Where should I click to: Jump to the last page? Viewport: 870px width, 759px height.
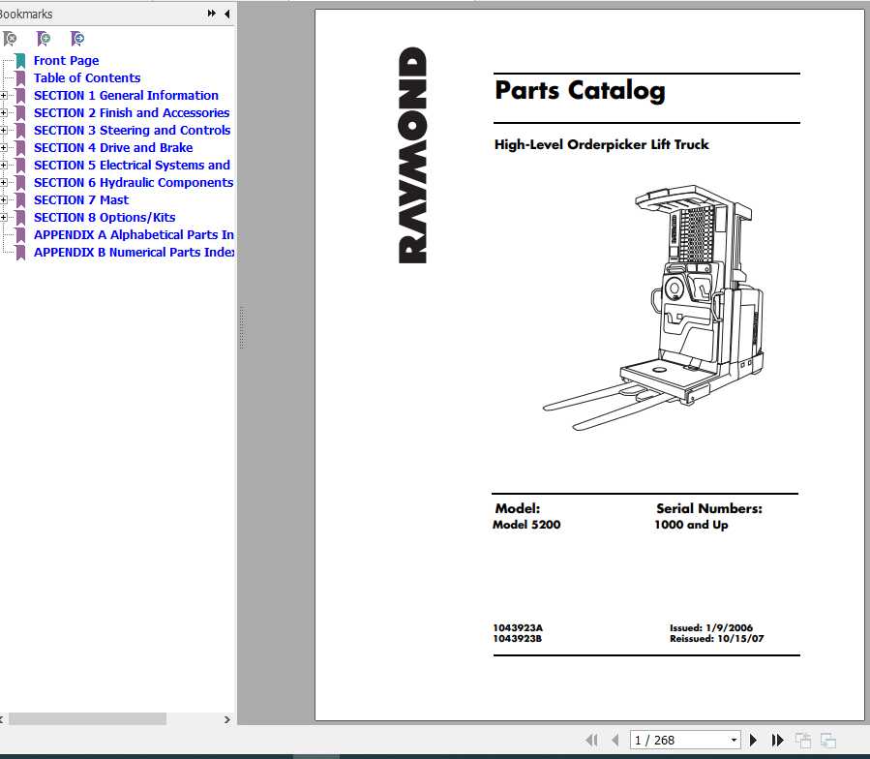click(x=778, y=741)
